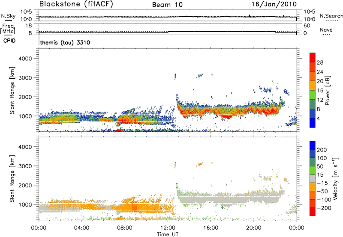Click the '04:00' time axis label

point(82,228)
